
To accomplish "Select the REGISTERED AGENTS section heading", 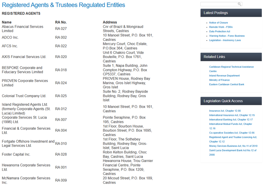I will pyautogui.click(x=21, y=13).
